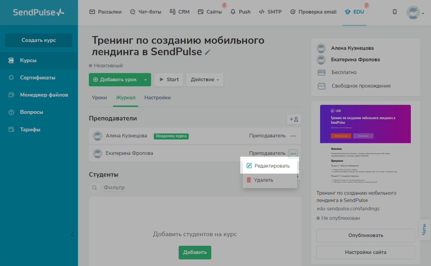Click the mobile phone icon in header

(x=395, y=12)
